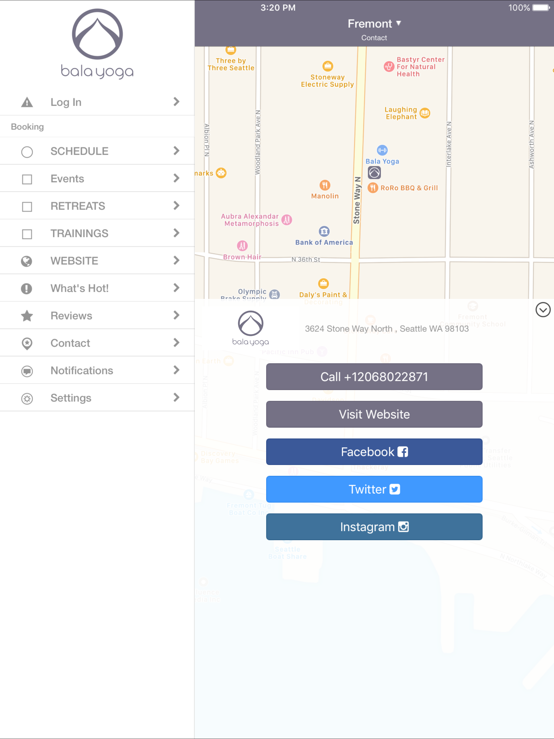Tap the Bastyr Center health marker

tap(389, 67)
